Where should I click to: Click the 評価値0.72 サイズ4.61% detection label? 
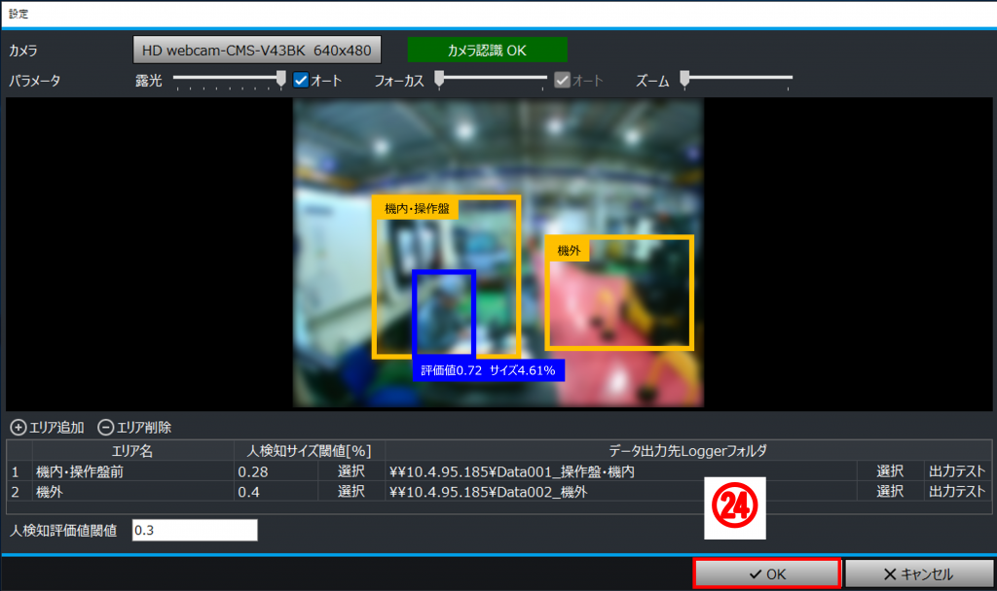489,370
